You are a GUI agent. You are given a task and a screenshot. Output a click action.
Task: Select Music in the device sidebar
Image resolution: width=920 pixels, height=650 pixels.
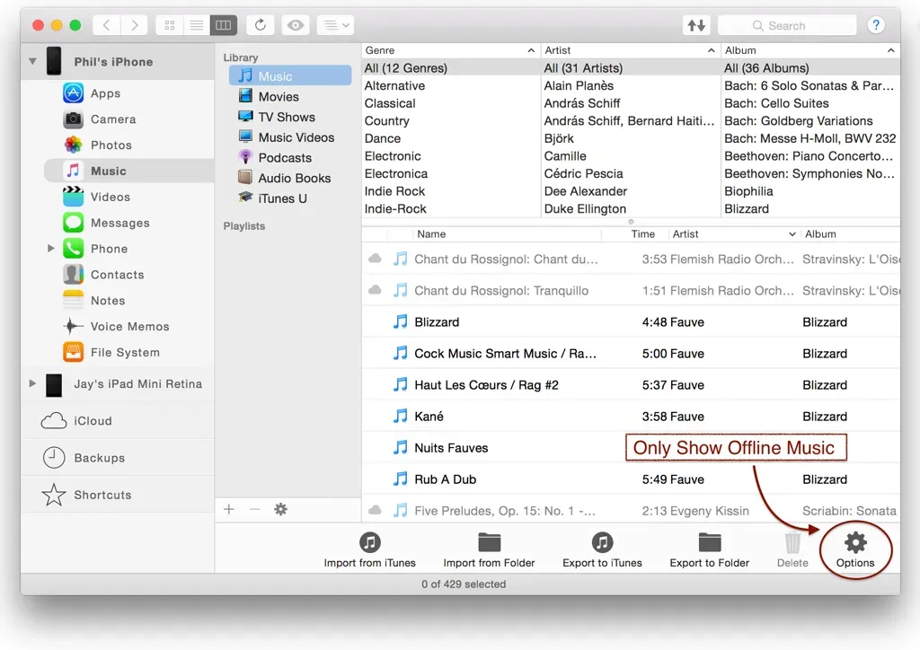coord(108,171)
